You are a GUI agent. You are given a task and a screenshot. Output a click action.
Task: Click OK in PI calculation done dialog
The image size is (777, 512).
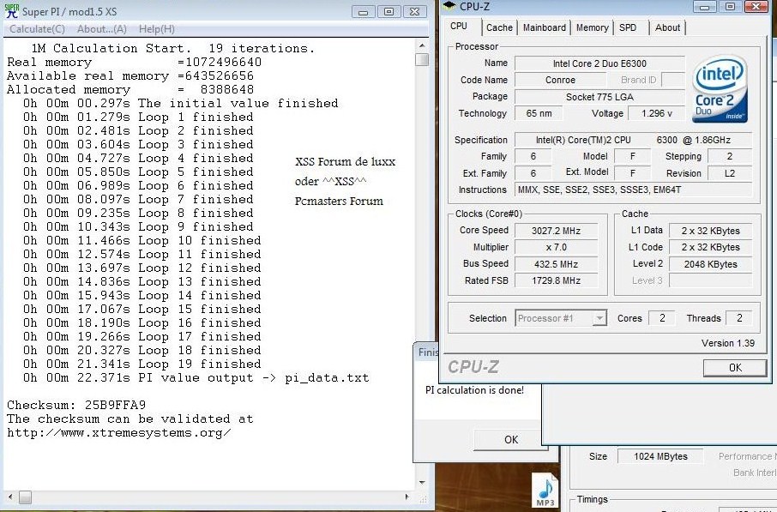tap(511, 440)
